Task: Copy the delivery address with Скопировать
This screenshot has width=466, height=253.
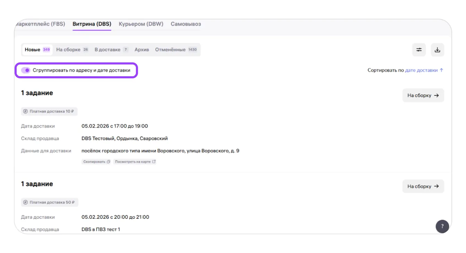Action: tap(96, 162)
